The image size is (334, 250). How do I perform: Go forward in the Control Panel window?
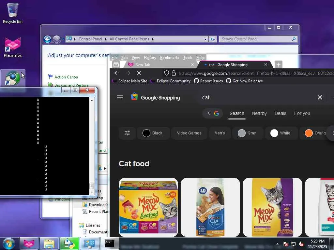[x=56, y=39]
